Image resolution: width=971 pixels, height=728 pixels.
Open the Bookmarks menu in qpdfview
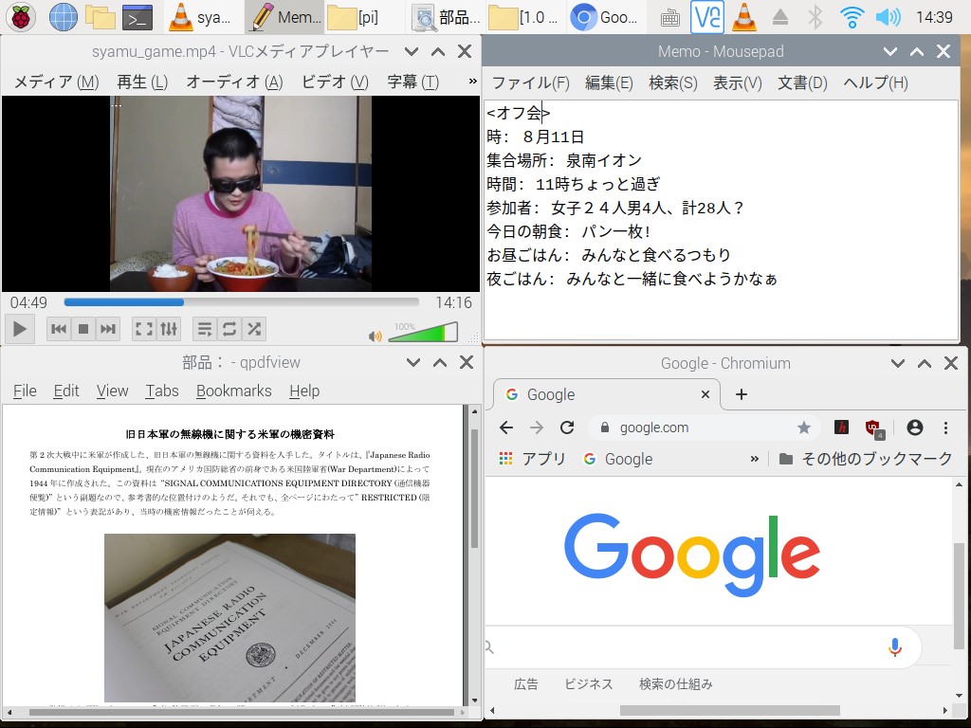(x=234, y=391)
